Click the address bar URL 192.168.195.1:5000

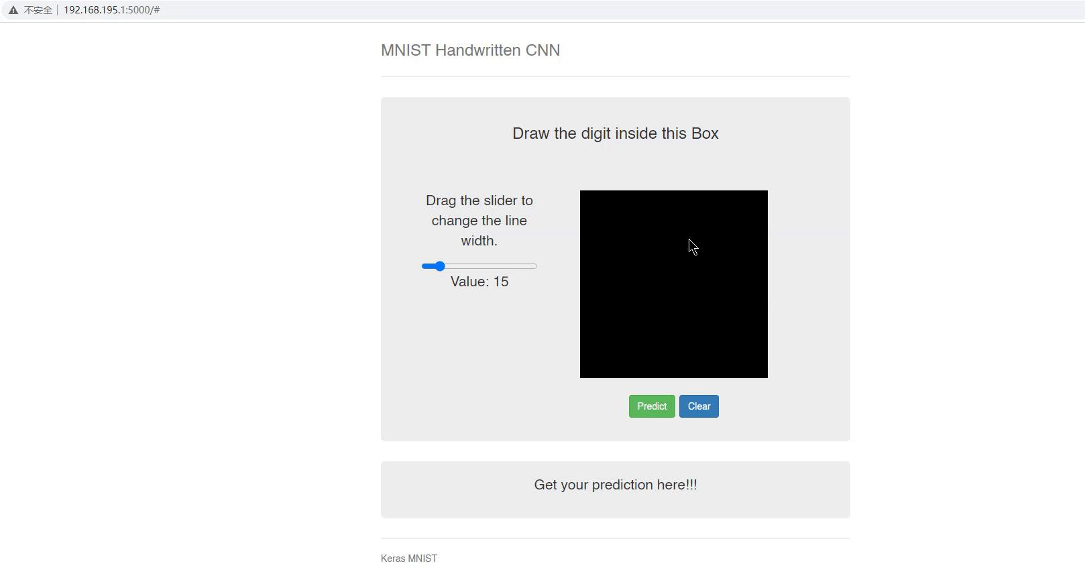coord(111,10)
